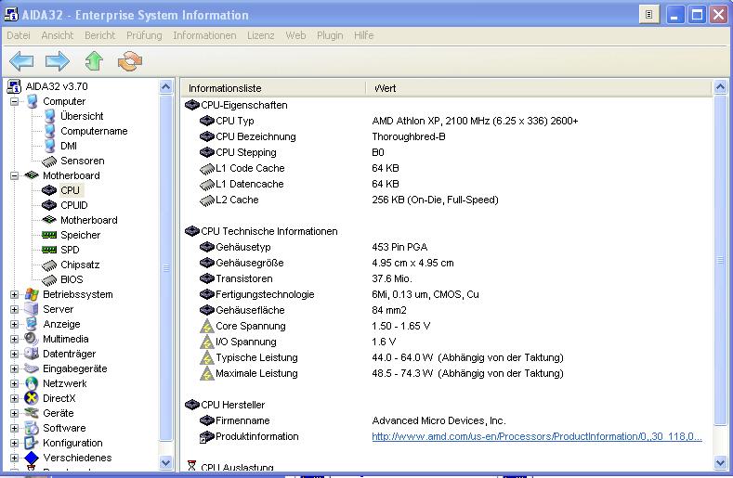The width and height of the screenshot is (733, 478).
Task: Select the CPU tree item under Motherboard
Action: (x=70, y=190)
